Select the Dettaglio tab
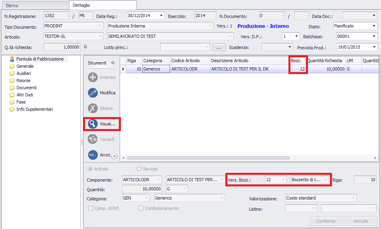The height and width of the screenshot is (229, 381). (81, 5)
